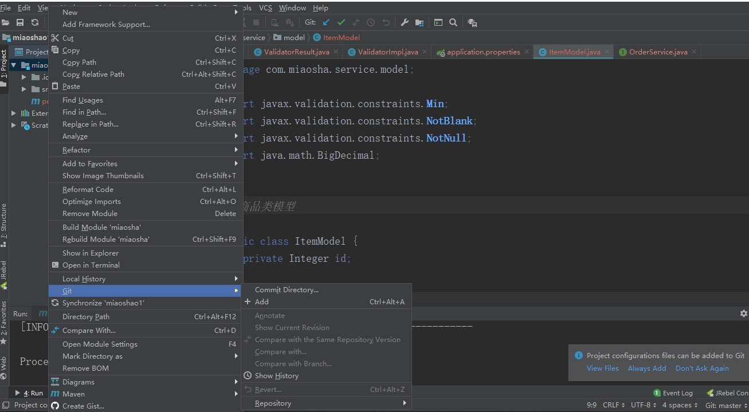Screen dimensions: 749x412
Task: Switch to ValidatorResult.java tab
Action: [296, 52]
